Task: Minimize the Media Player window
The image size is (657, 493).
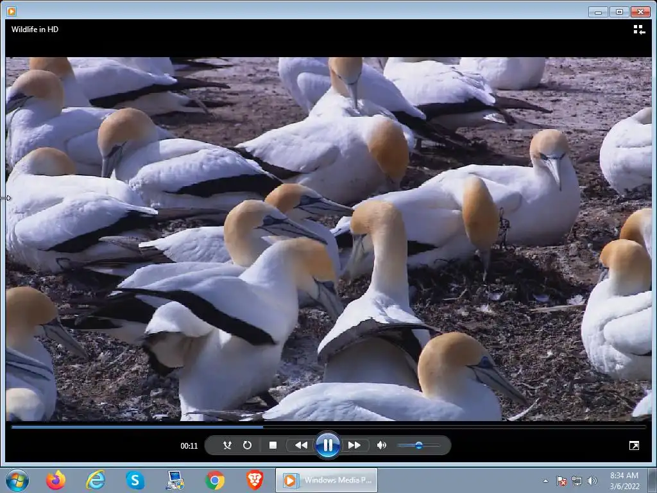Action: (x=598, y=12)
